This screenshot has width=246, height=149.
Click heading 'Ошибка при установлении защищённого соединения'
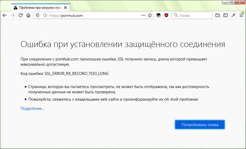[123, 44]
